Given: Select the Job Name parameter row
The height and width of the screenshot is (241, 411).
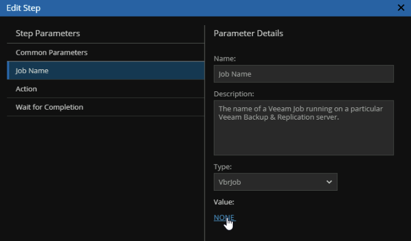Looking at the screenshot, I should coord(106,71).
